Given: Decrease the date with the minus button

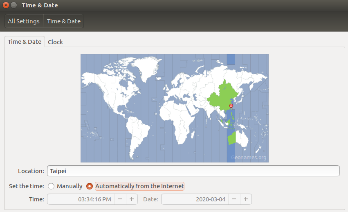Looking at the screenshot, I should [234, 199].
